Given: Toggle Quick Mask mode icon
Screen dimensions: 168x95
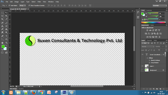Looking at the screenshot, I should point(2,53).
